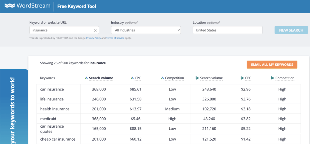Click the $85.61 CPC value
This screenshot has width=310, height=144.
[136, 89]
